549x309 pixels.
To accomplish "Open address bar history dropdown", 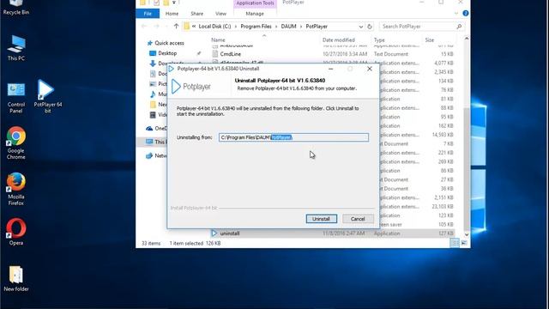I will [x=360, y=27].
